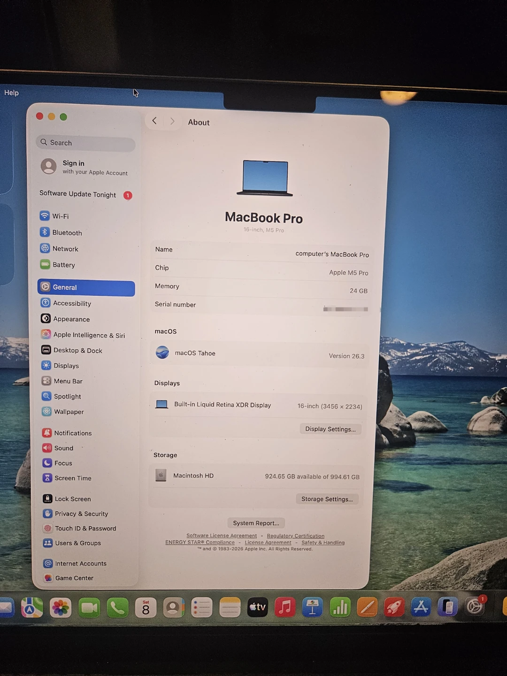The image size is (507, 676).
Task: Click the MacBook Pro image thumbnail
Action: tap(265, 178)
